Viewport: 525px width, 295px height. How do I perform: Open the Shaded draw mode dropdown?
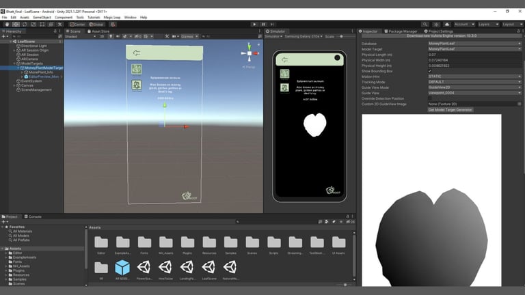81,36
